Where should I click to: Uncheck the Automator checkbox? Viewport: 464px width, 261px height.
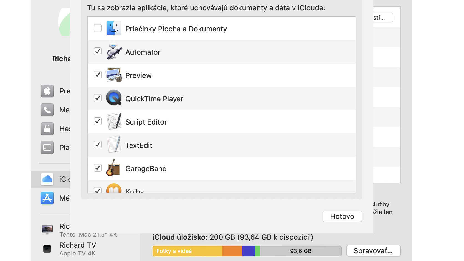[98, 51]
